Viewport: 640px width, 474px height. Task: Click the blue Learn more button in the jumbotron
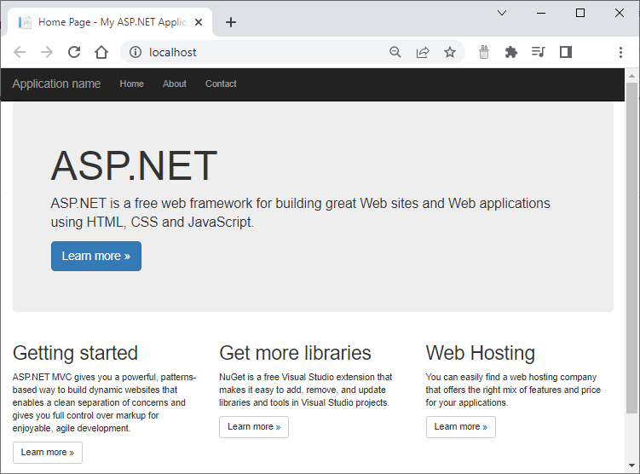point(96,256)
